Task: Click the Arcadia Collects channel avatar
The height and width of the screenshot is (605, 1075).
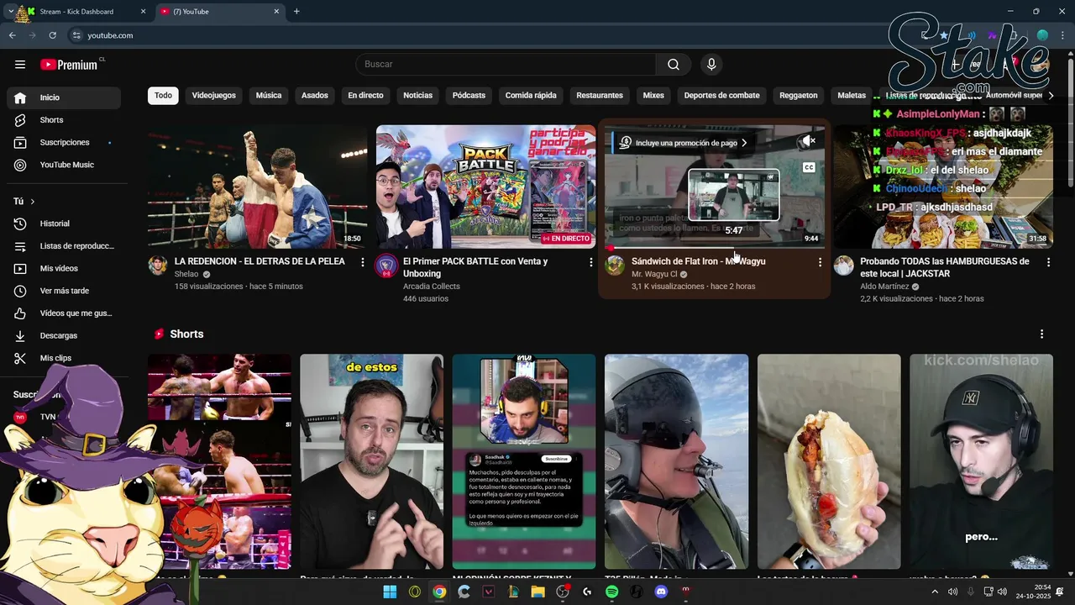Action: [x=386, y=266]
